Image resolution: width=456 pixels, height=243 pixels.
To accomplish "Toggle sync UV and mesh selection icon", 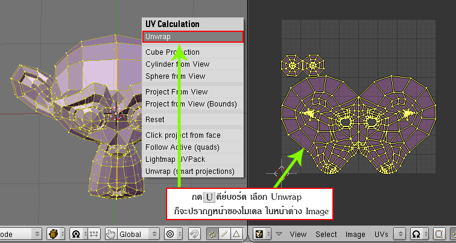I will click(x=439, y=234).
